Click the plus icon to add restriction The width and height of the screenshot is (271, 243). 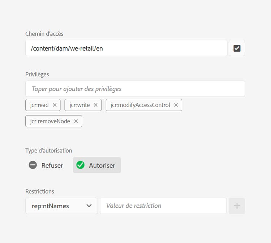[237, 206]
